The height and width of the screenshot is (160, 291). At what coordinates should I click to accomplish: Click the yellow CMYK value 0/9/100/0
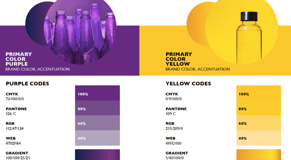pos(174,99)
